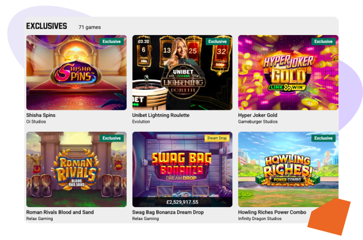Click Relax Gaming under Swag Bag Bonanza
The height and width of the screenshot is (240, 363).
(145, 218)
